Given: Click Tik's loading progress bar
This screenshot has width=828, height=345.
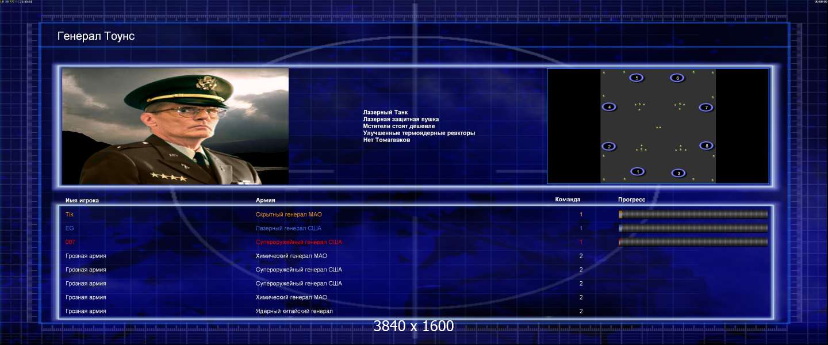Looking at the screenshot, I should click(693, 214).
